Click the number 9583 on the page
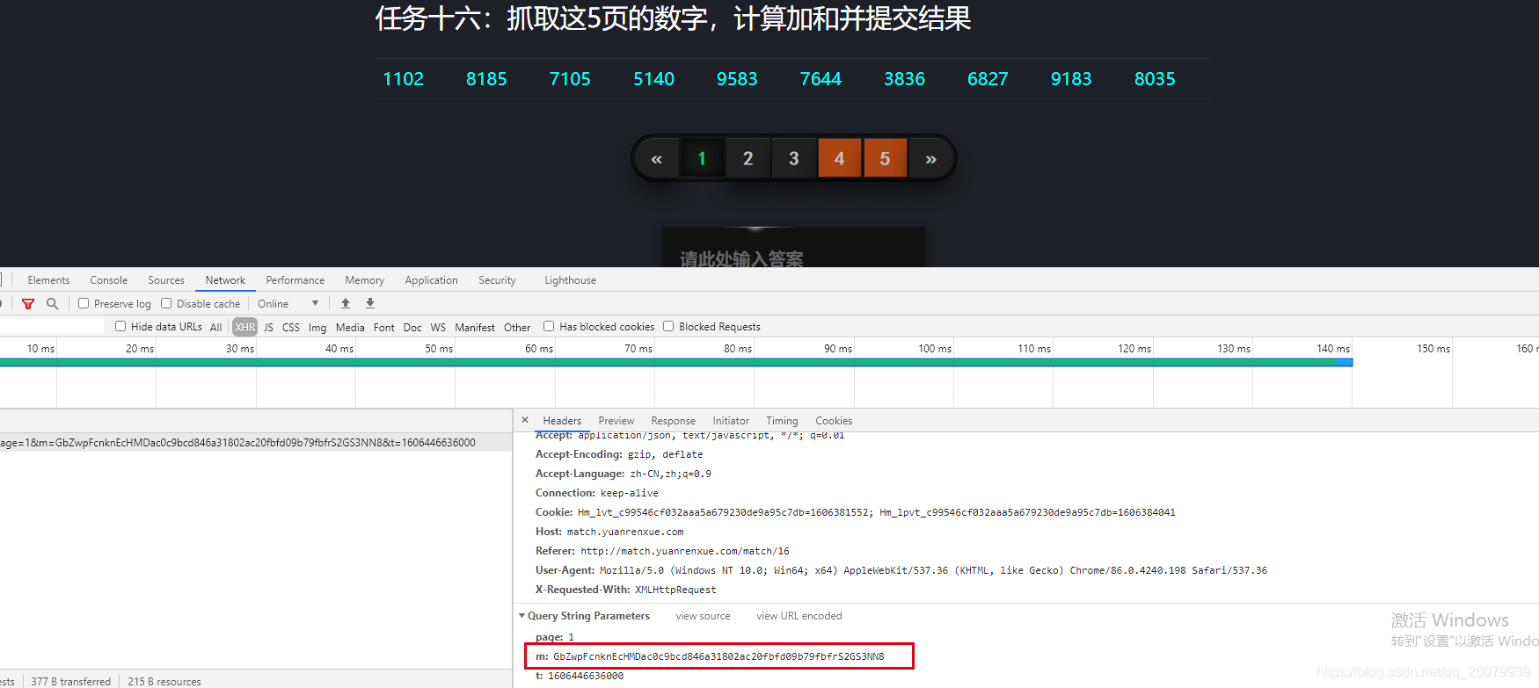The width and height of the screenshot is (1539, 688). 737,79
